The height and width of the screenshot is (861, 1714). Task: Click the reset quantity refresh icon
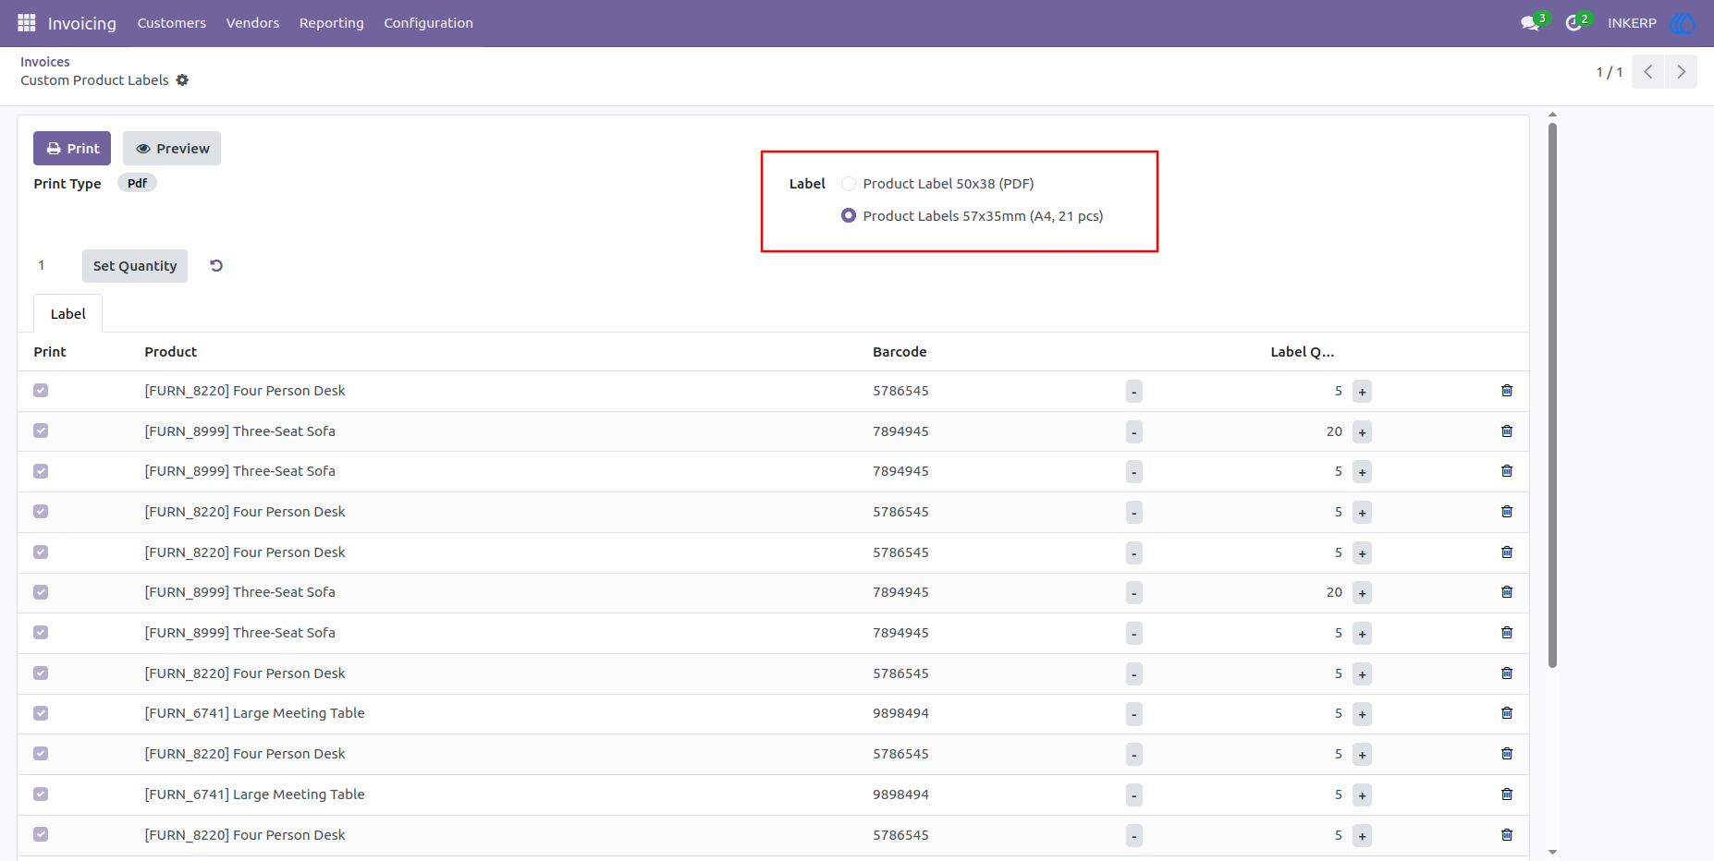click(216, 266)
